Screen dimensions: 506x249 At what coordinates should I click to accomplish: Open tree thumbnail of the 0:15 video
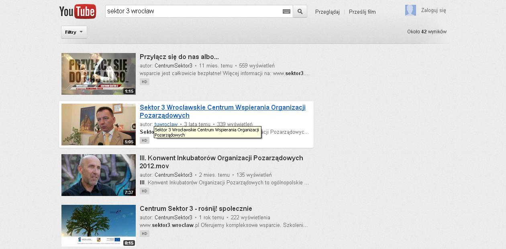click(98, 226)
